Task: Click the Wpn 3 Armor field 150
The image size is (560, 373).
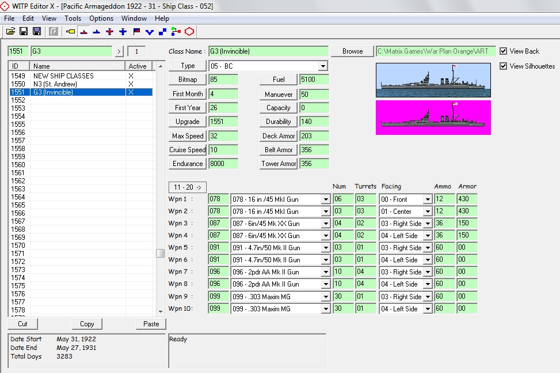Action: (467, 223)
